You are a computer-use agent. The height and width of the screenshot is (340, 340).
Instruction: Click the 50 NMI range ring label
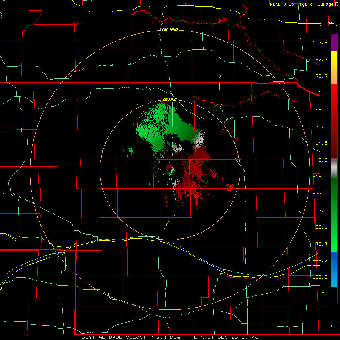tap(170, 100)
